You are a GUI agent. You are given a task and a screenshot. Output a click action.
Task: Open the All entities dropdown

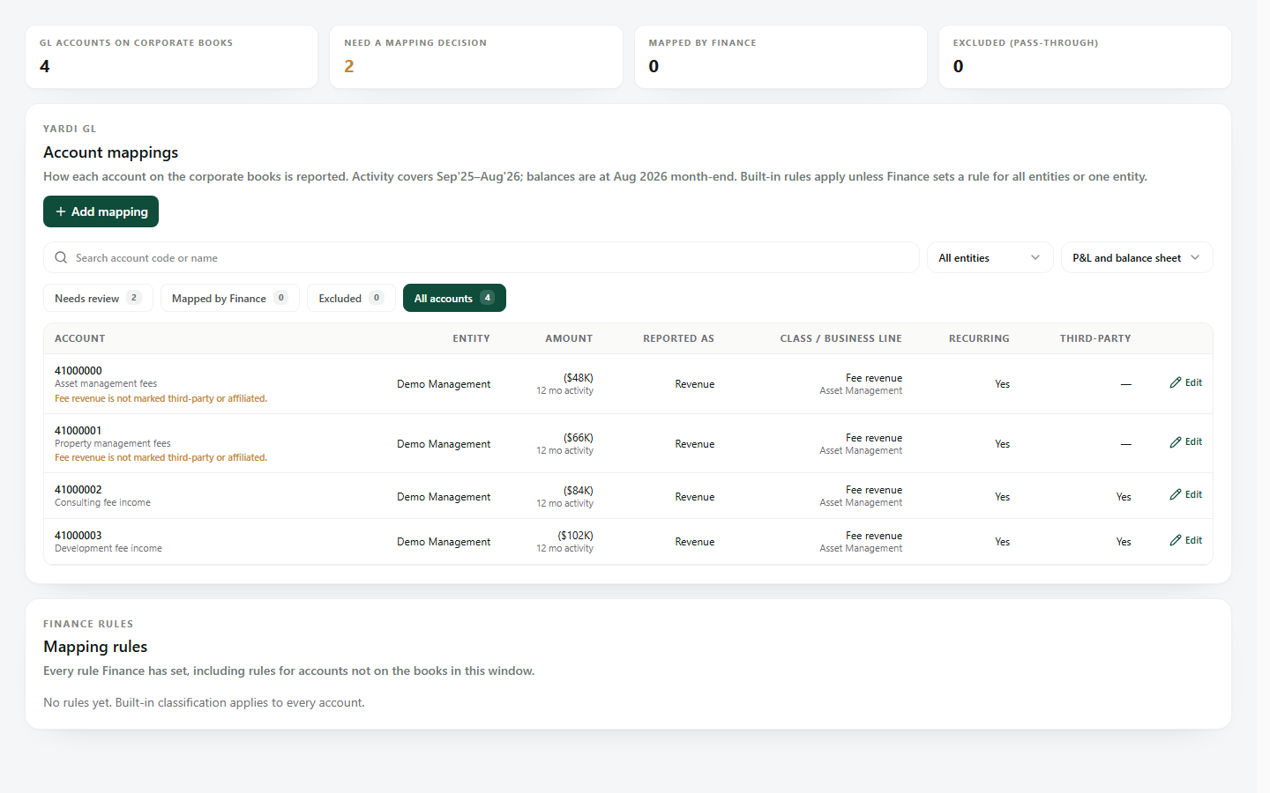[x=990, y=258]
